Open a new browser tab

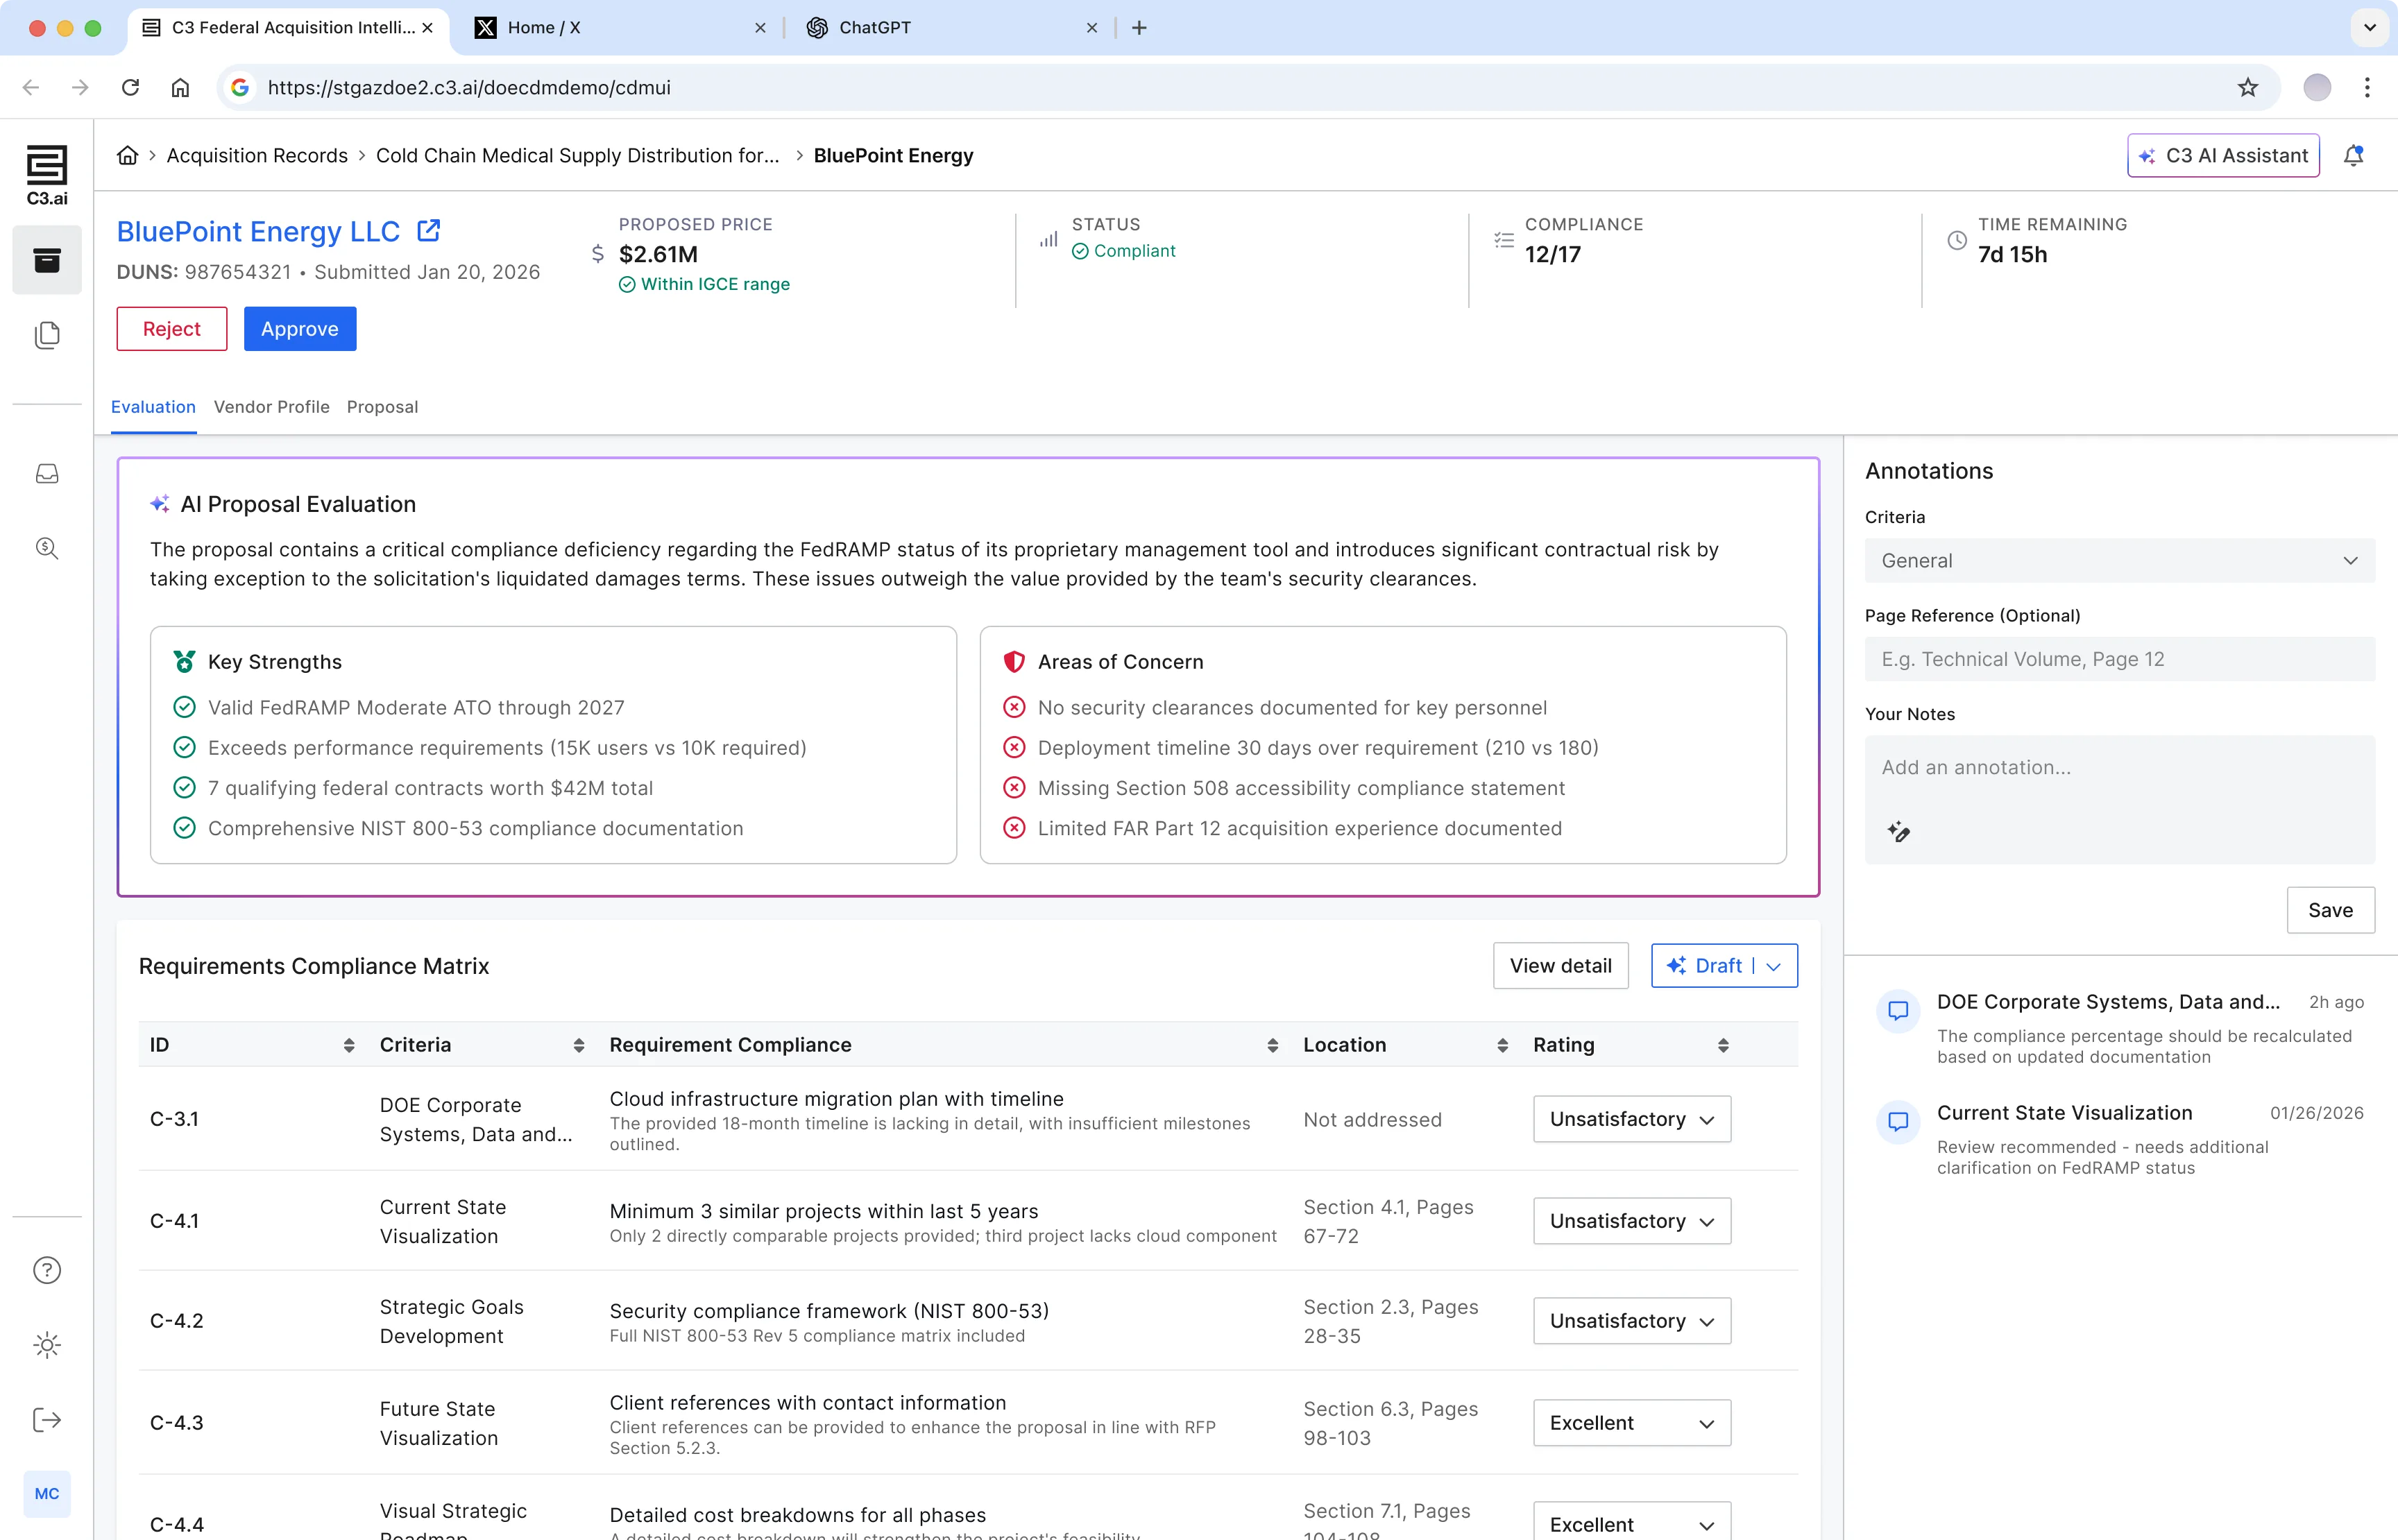[x=1139, y=27]
